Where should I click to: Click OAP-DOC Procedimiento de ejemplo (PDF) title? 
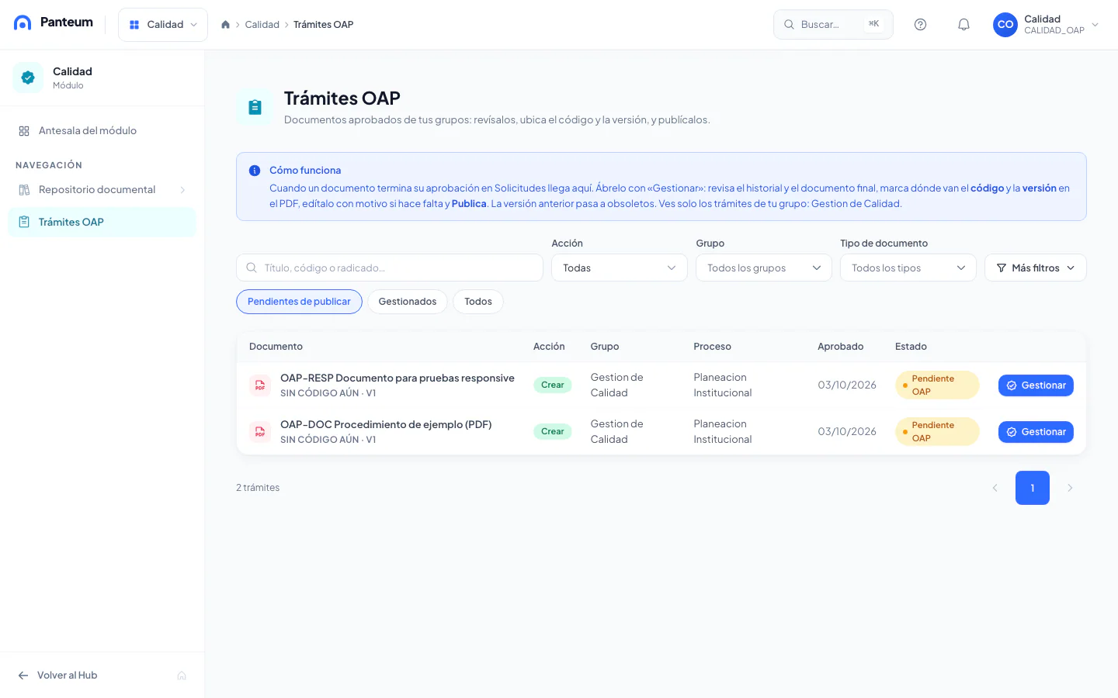(386, 424)
